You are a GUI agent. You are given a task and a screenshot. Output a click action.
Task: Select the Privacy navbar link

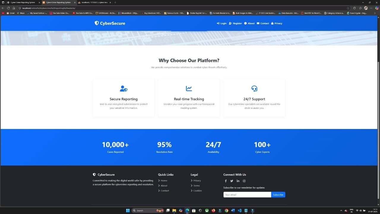click(x=276, y=23)
